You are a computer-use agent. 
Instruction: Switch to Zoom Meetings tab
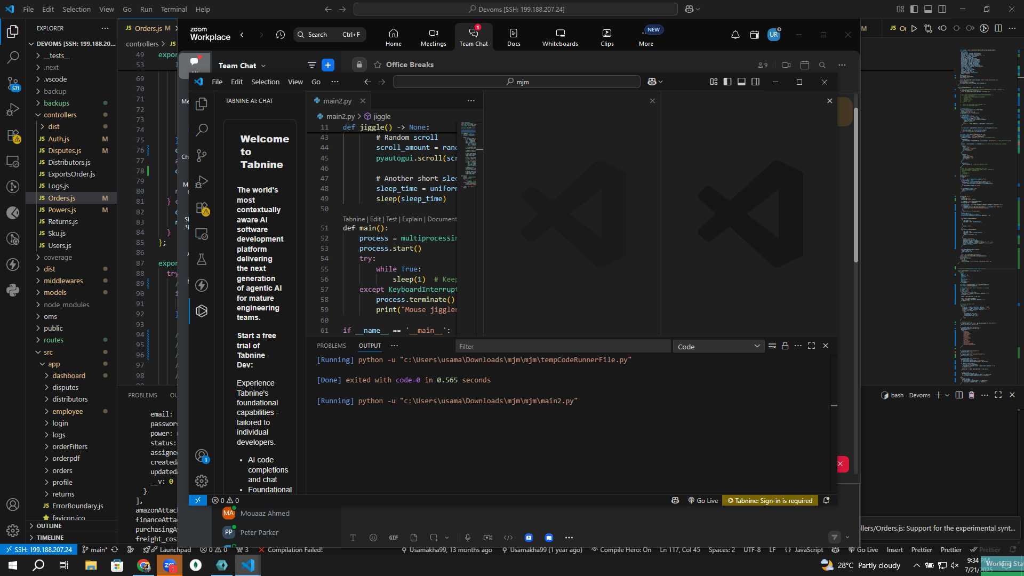click(x=434, y=37)
